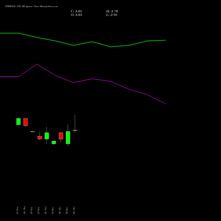Screen dimensions: 221x221
Task: Click the '25 Nov' date axis label
Action: (31, 210)
